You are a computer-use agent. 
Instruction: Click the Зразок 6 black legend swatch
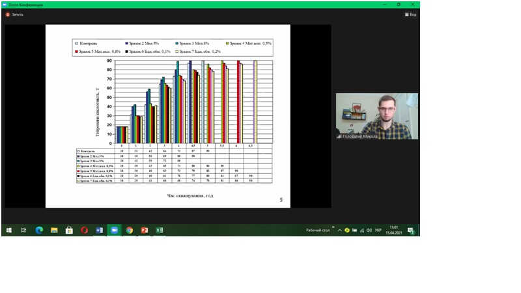[x=126, y=51]
